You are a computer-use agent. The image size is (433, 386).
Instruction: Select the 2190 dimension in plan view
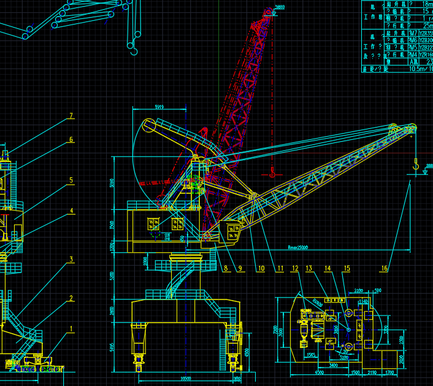372,372
